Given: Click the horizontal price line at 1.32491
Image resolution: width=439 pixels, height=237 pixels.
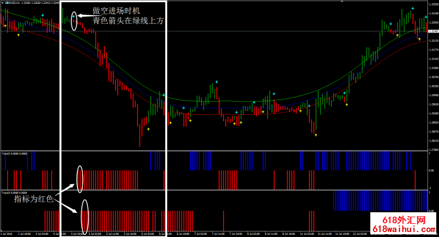Looking at the screenshot, I should tap(214, 31).
